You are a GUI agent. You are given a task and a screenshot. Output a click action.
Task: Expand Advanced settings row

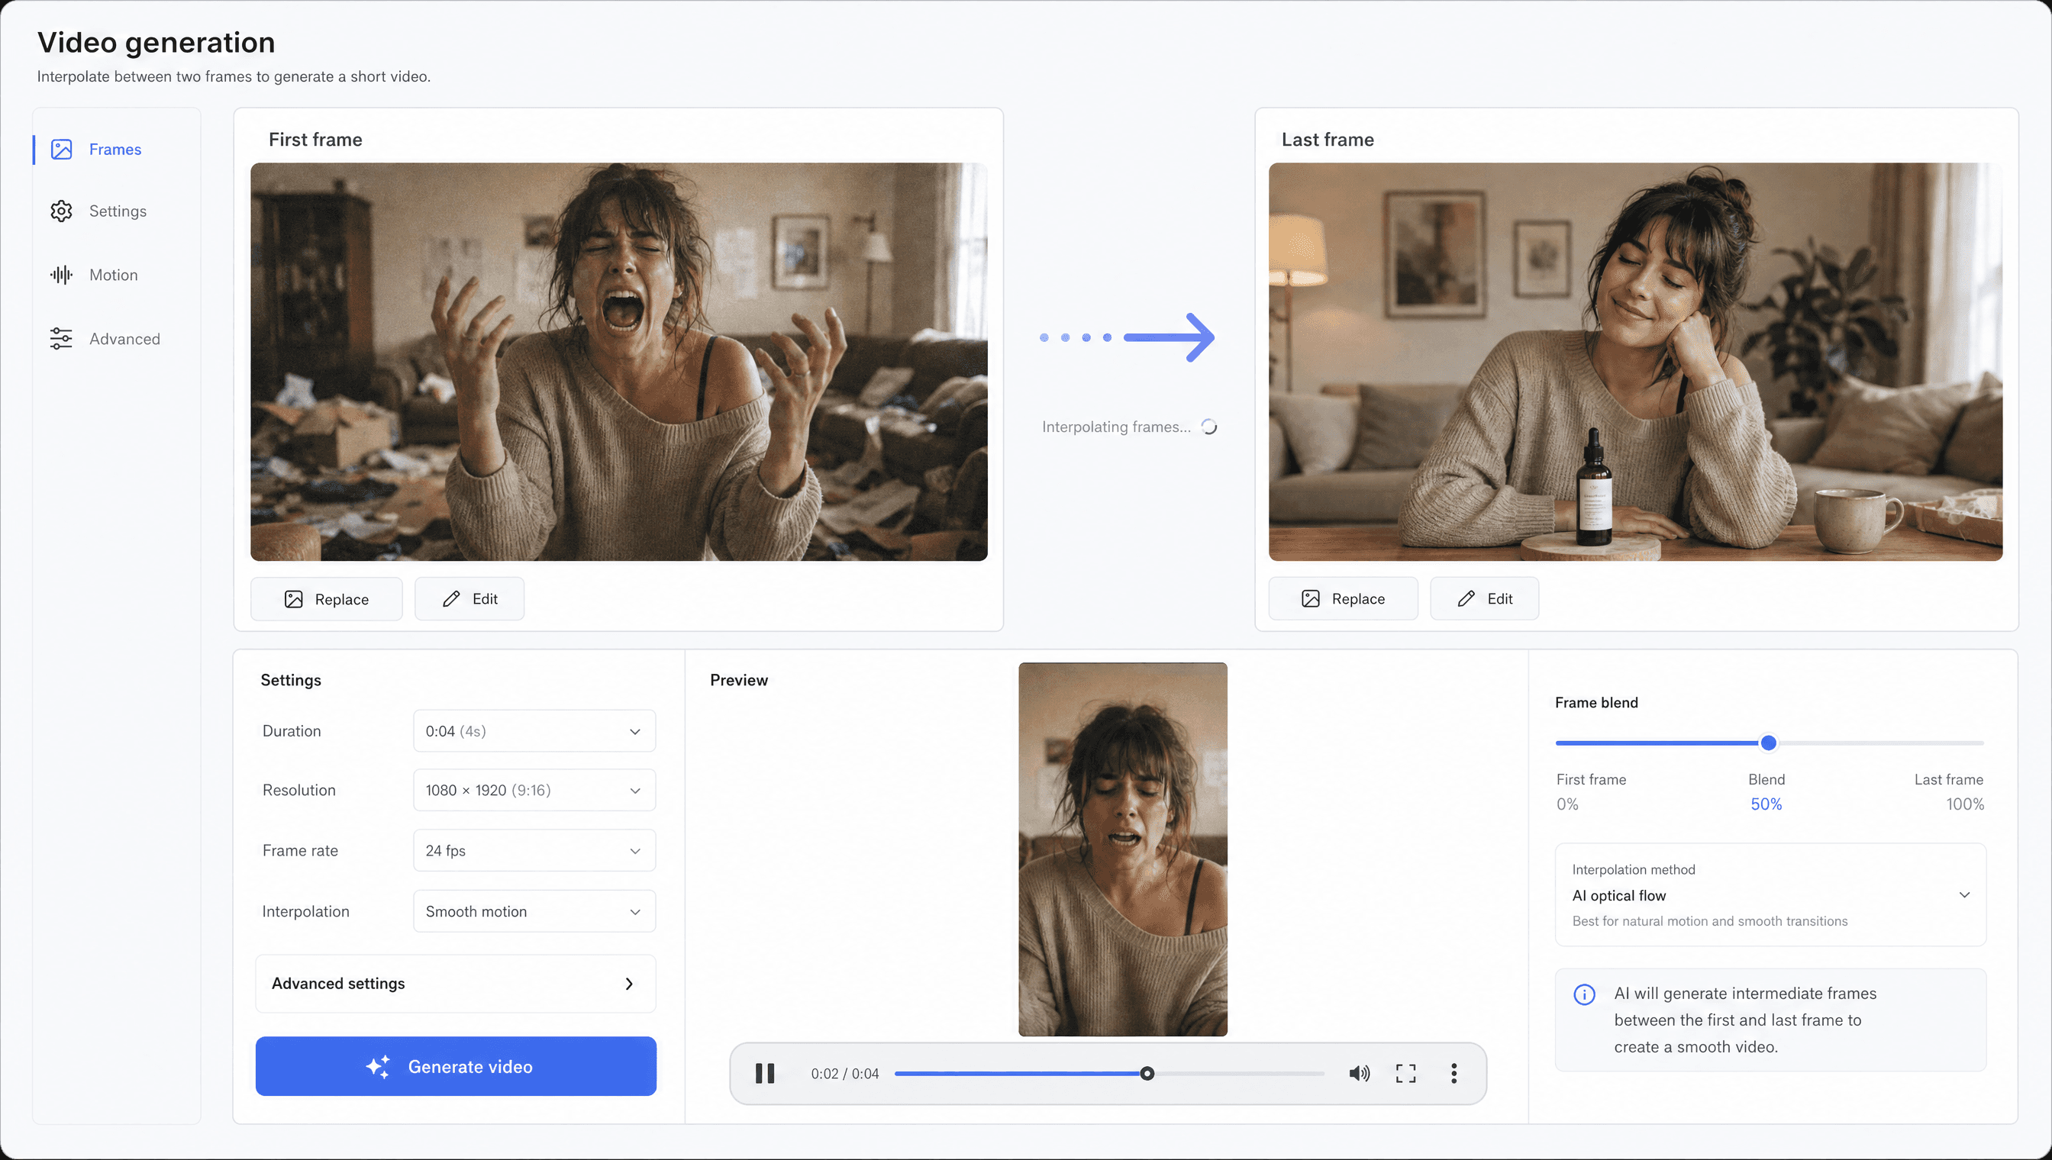pyautogui.click(x=456, y=984)
